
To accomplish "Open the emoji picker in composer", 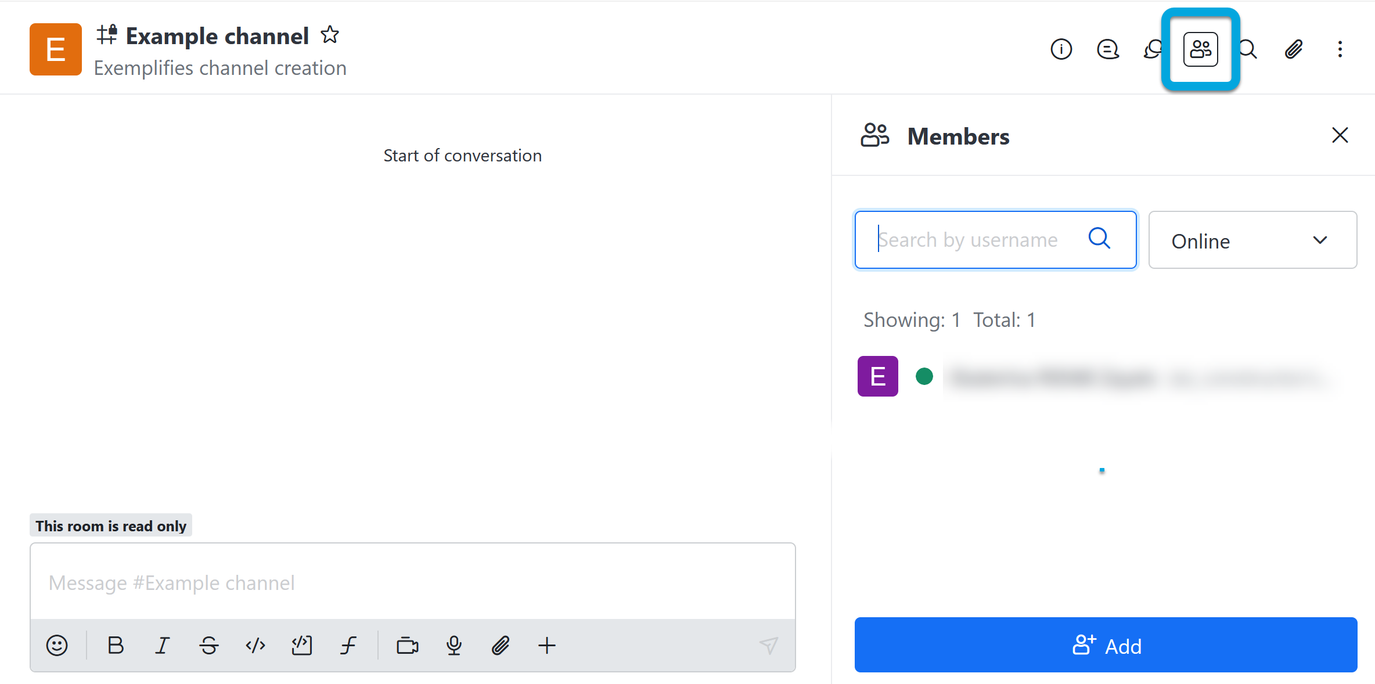I will point(57,645).
